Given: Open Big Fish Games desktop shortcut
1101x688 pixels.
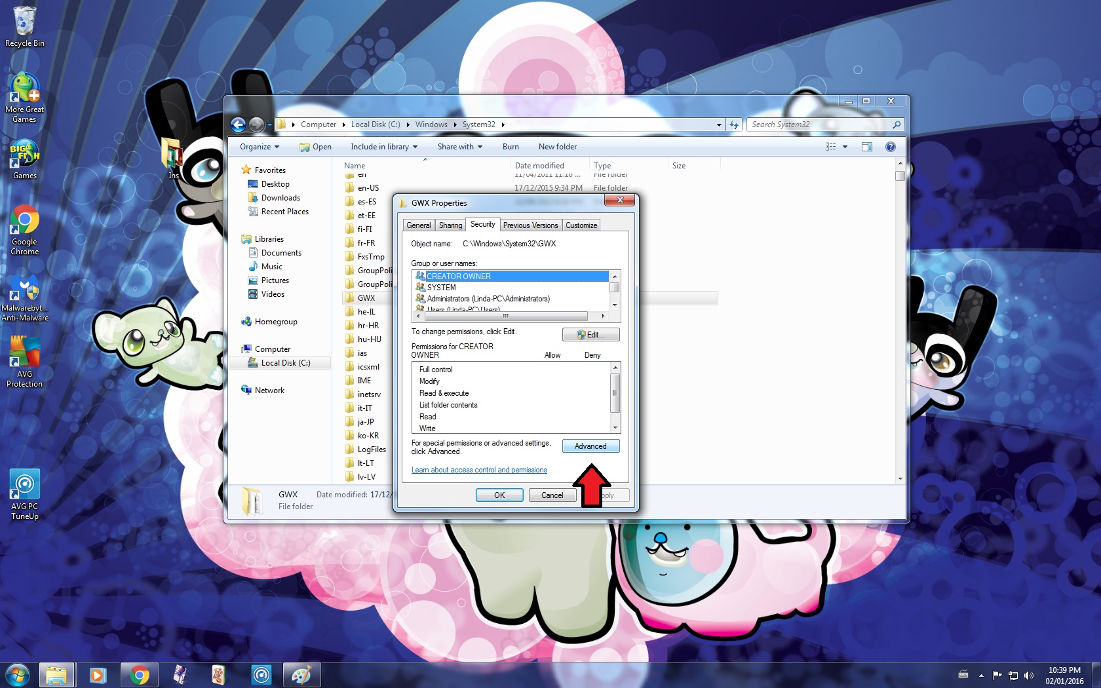Looking at the screenshot, I should pyautogui.click(x=24, y=159).
